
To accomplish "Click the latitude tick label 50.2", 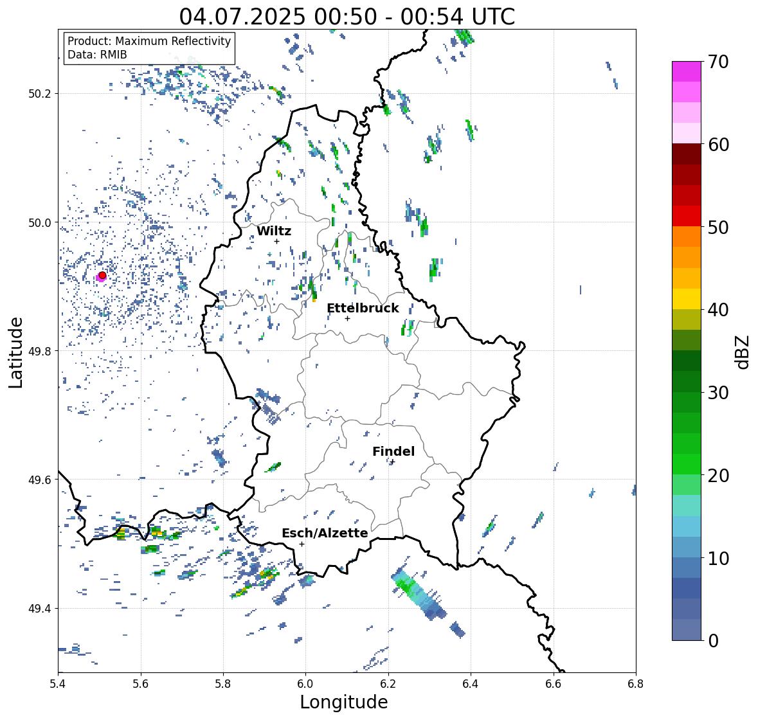I will [x=40, y=94].
